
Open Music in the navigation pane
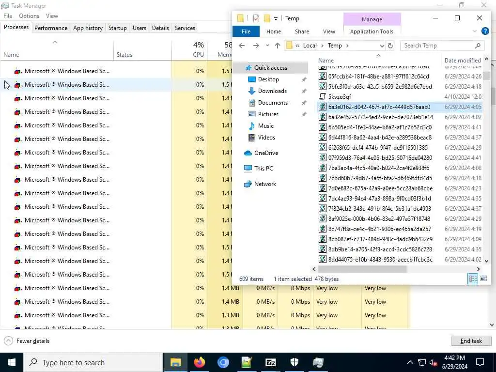266,126
